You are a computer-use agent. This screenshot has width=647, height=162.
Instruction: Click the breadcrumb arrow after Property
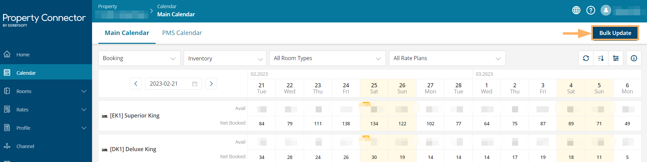151,11
